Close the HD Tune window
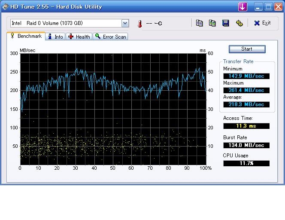Viewport: 285px width, 220px height. 278,7
